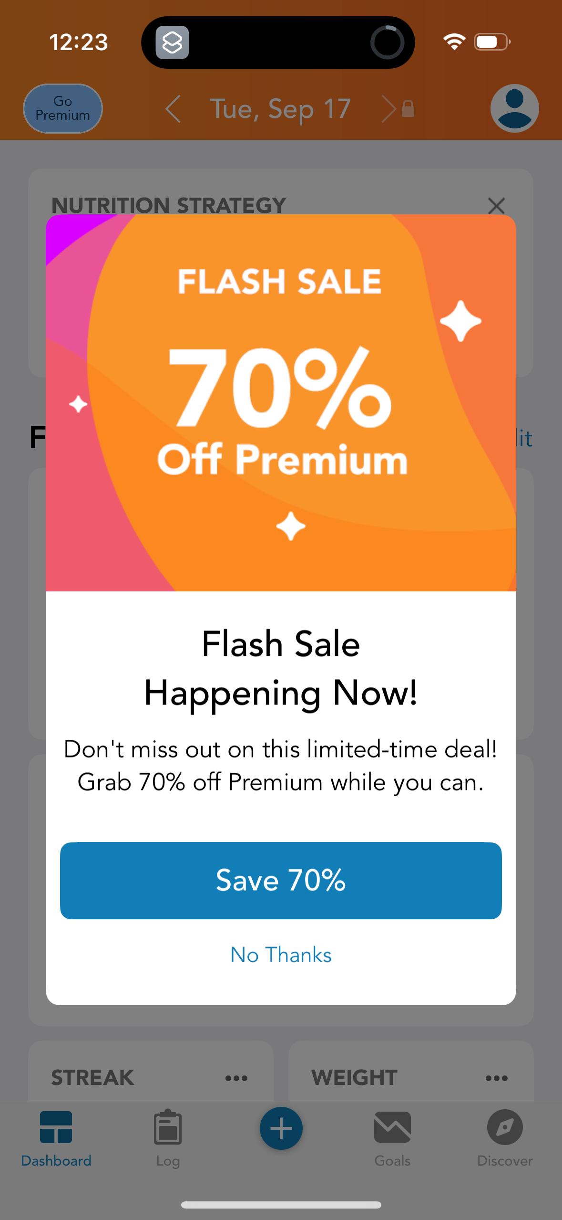562x1220 pixels.
Task: Open the user profile avatar icon
Action: pos(514,108)
